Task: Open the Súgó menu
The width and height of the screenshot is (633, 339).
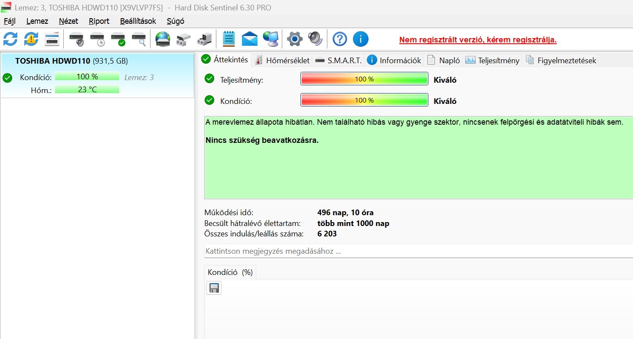Action: (x=176, y=21)
